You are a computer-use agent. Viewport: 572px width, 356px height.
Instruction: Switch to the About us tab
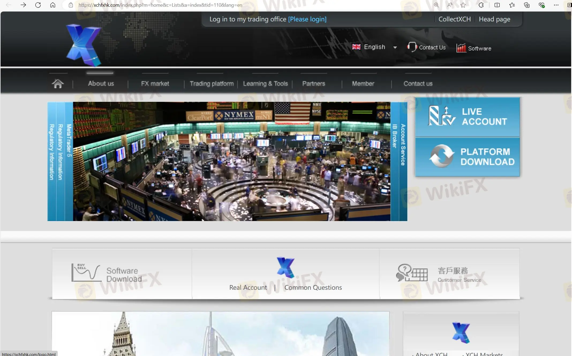pos(101,83)
